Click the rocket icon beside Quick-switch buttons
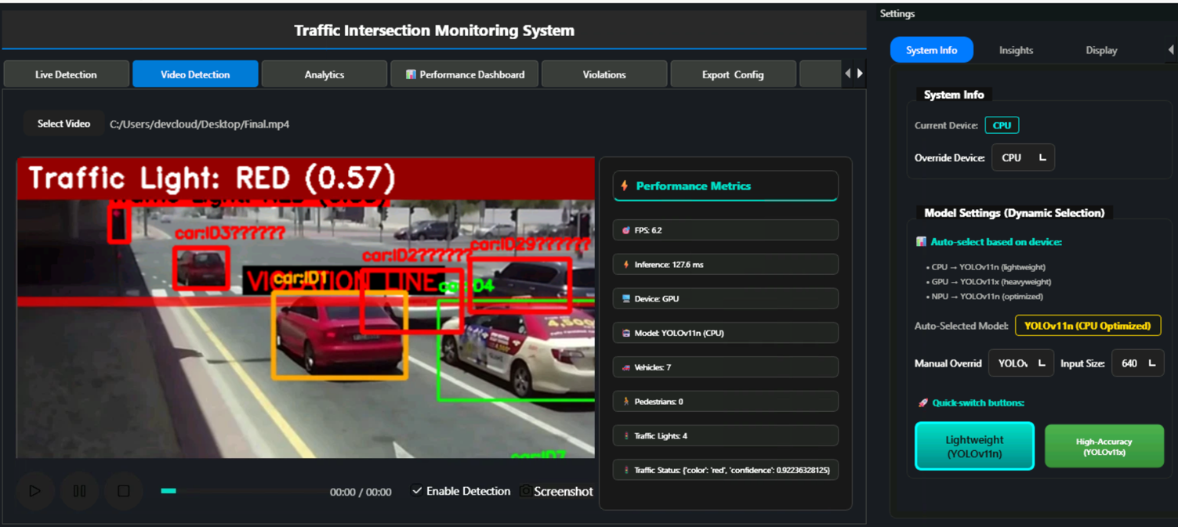 [922, 402]
